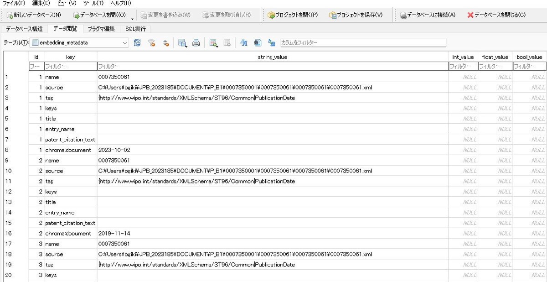Clear all filters icon

[152, 42]
